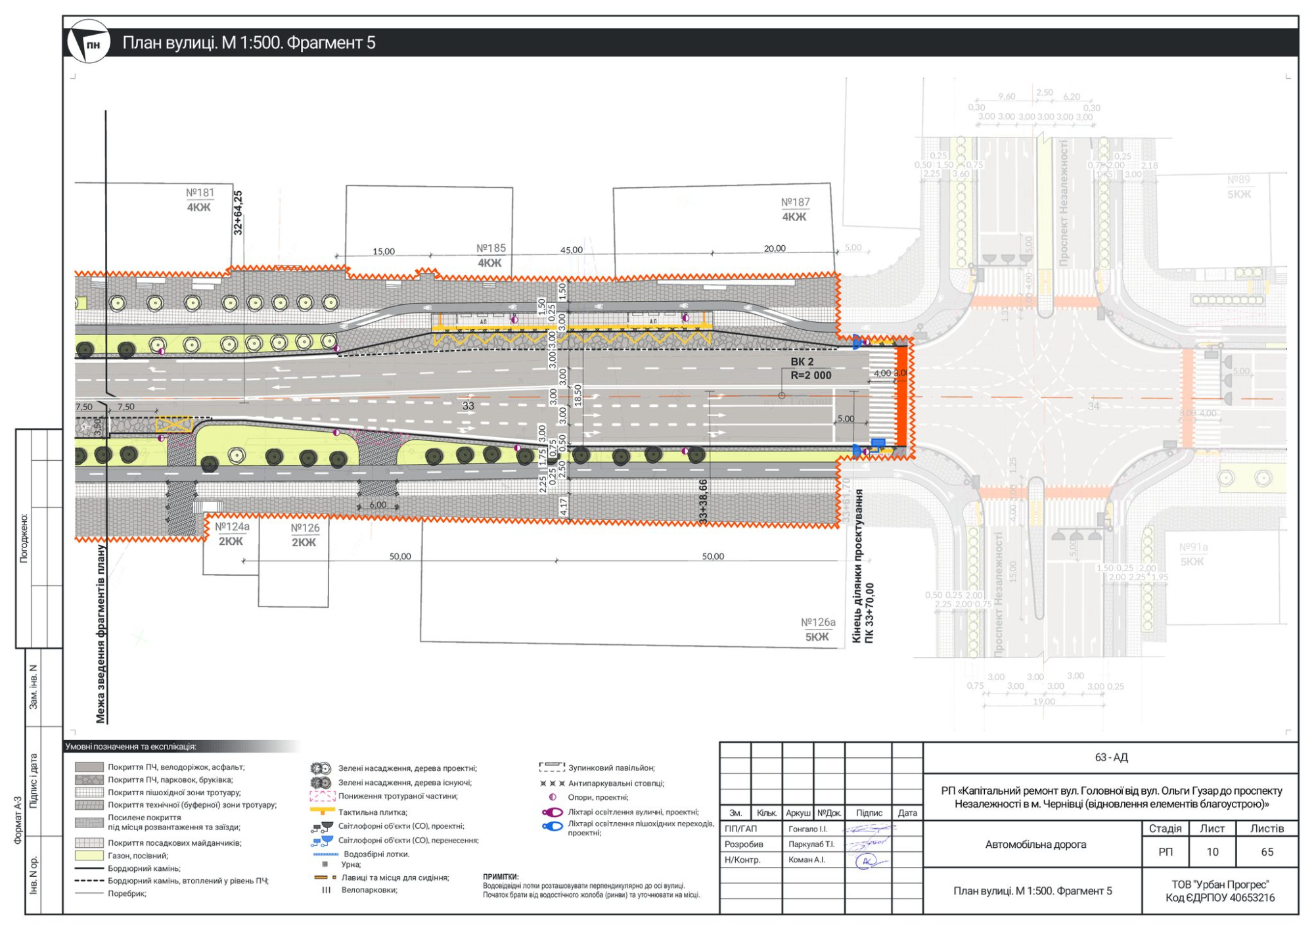Click the pink lowered sidewalk legend symbol

[x=322, y=797]
